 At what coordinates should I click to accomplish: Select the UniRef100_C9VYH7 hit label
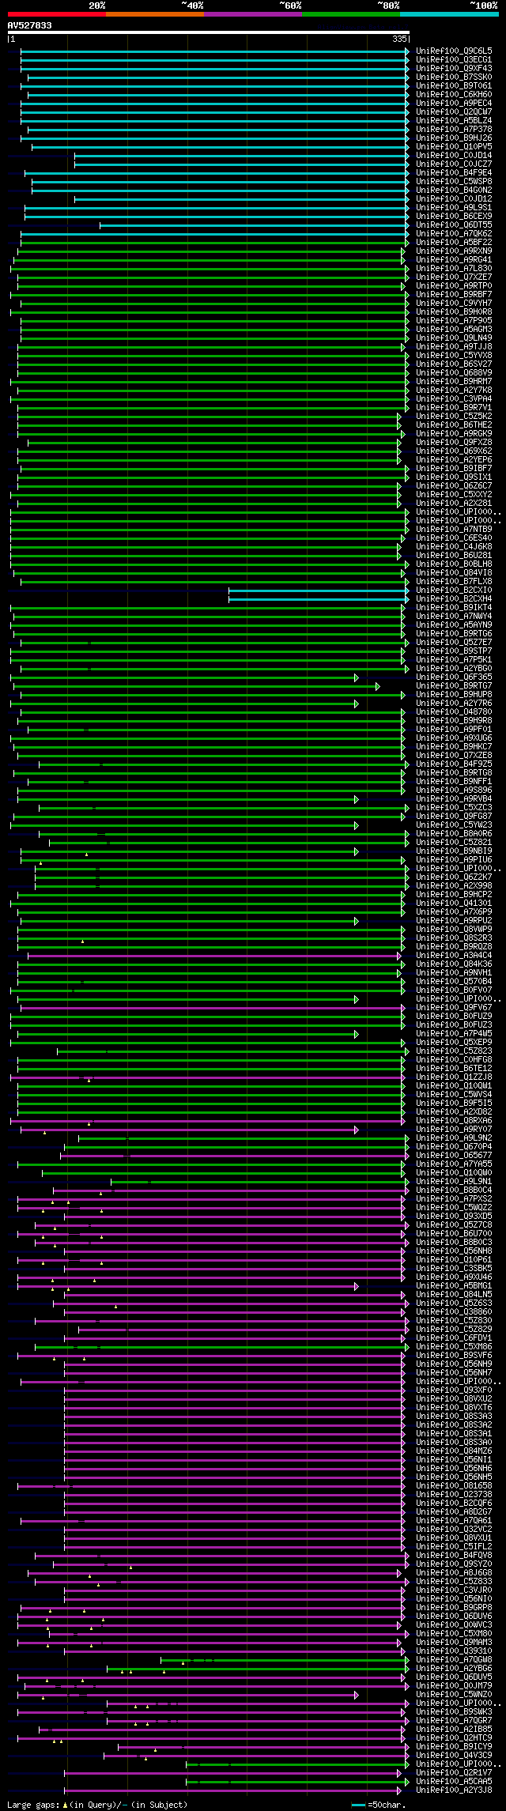[454, 304]
